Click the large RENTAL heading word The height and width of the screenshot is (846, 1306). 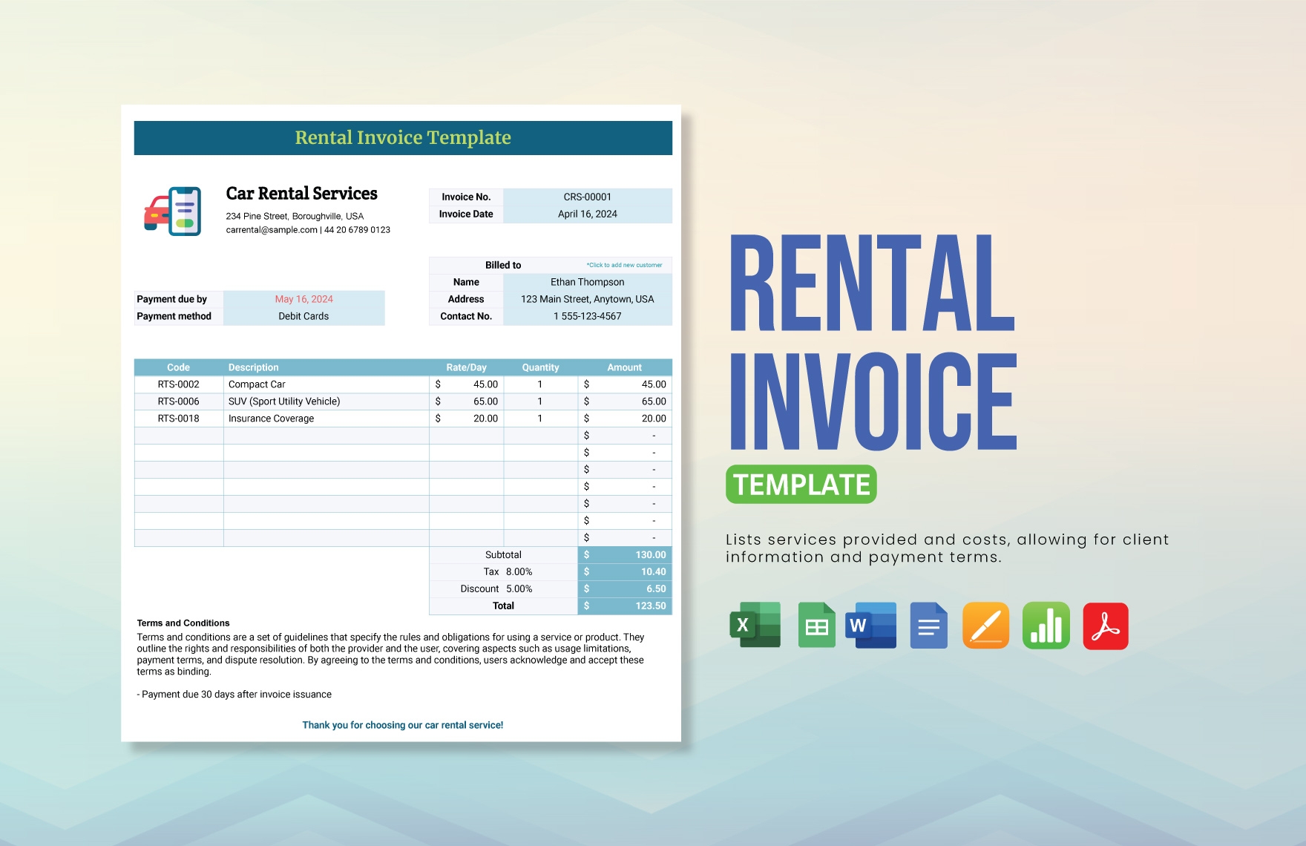point(873,283)
